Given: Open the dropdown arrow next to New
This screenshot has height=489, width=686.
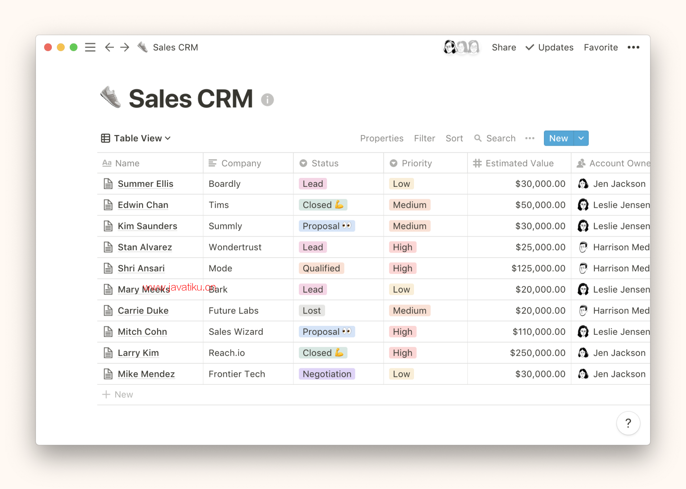Looking at the screenshot, I should click(x=581, y=139).
